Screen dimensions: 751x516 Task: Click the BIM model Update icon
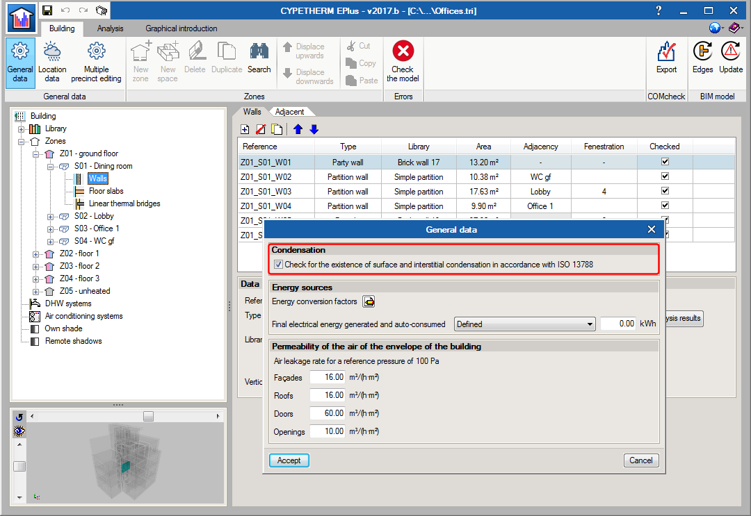coord(731,52)
